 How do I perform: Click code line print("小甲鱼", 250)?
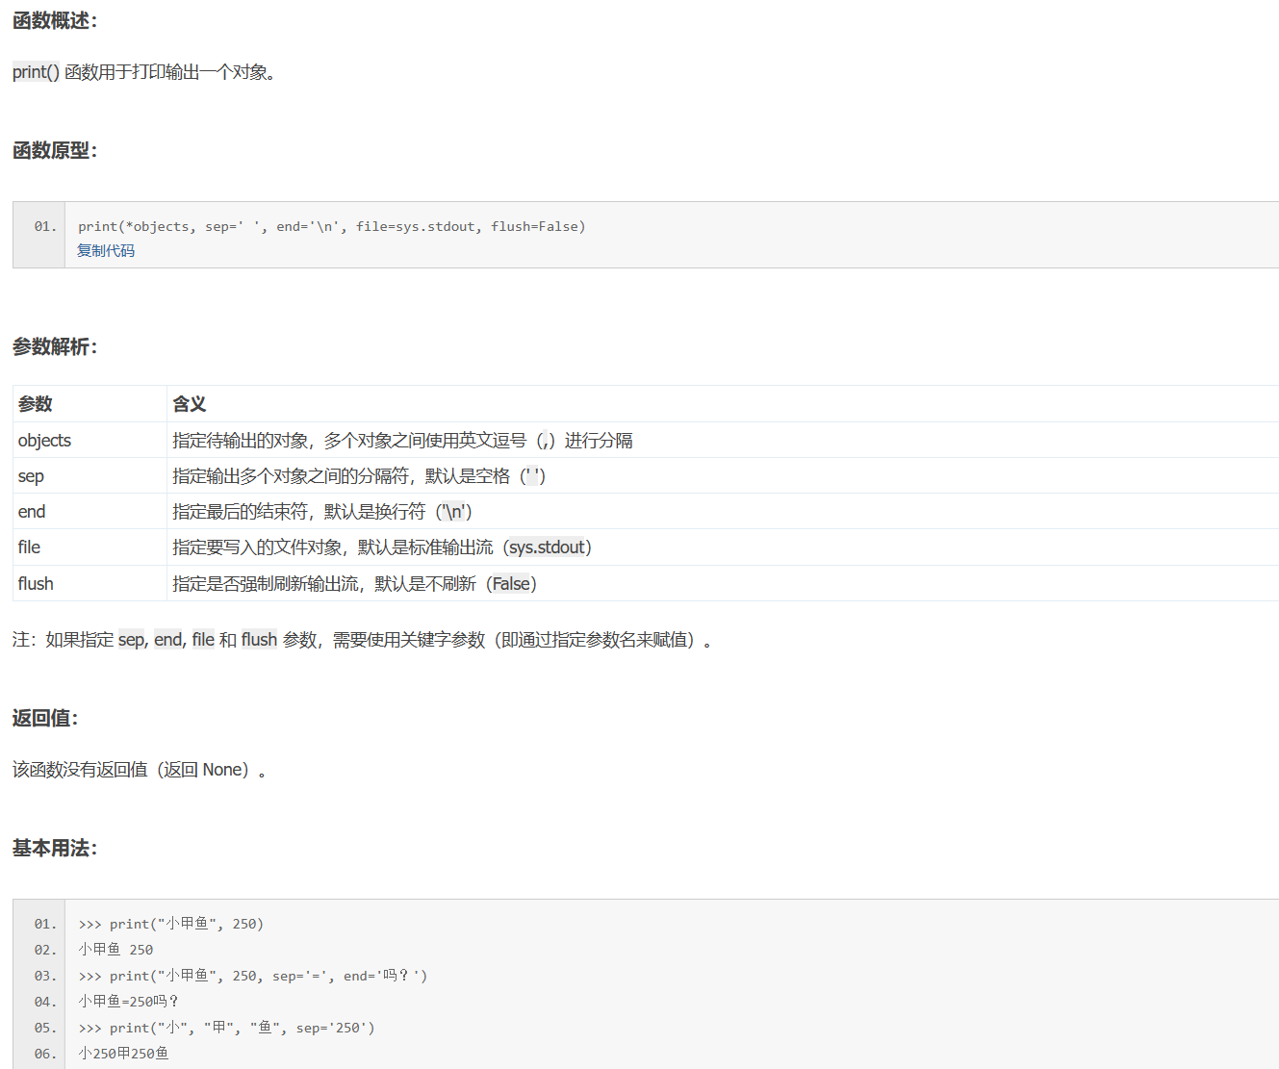coord(171,924)
